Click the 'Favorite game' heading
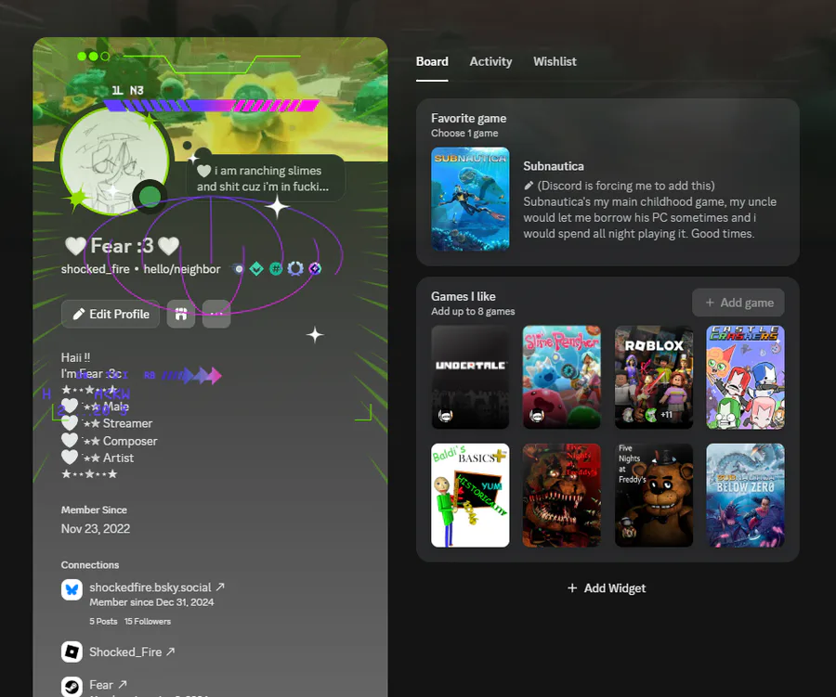This screenshot has height=697, width=836. (469, 118)
